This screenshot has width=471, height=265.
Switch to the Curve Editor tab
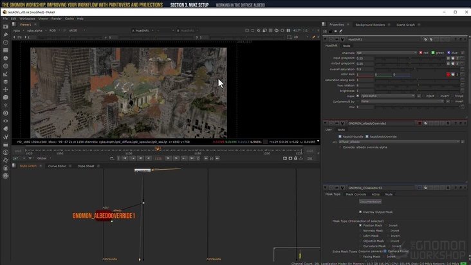[x=57, y=166]
